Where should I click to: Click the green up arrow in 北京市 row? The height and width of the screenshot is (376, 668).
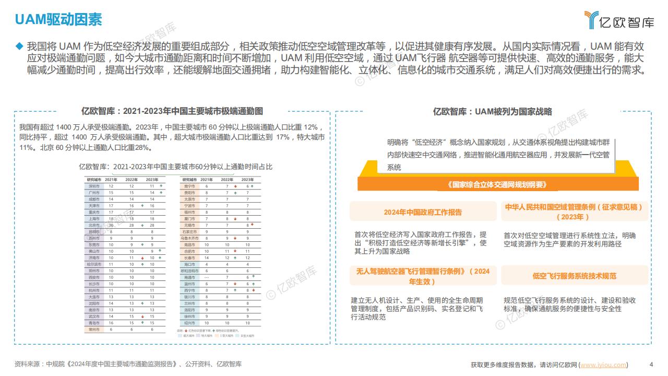143,225
